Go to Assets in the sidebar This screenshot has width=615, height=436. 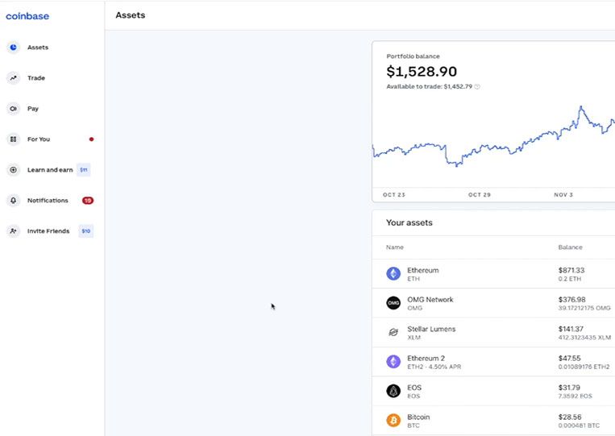[x=38, y=48]
